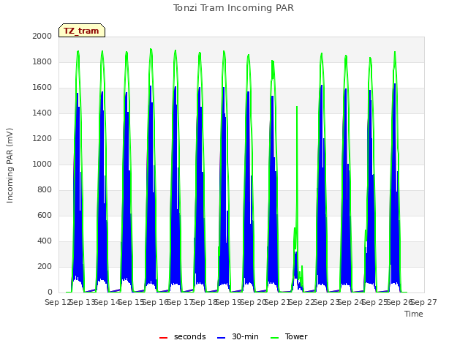
Task: Click the blue 30-min legend swatch
Action: [221, 338]
